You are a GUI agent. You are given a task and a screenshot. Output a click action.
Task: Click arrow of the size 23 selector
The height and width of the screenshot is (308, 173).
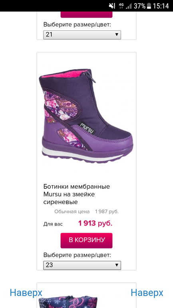click(117, 265)
